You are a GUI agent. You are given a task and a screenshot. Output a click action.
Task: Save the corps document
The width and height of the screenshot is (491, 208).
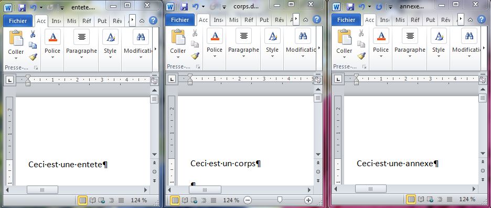(x=184, y=6)
